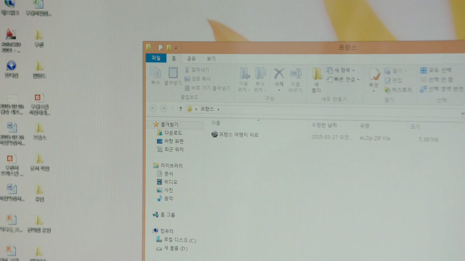Open the Quick Access Toolbar dropdown arrow

(176, 47)
